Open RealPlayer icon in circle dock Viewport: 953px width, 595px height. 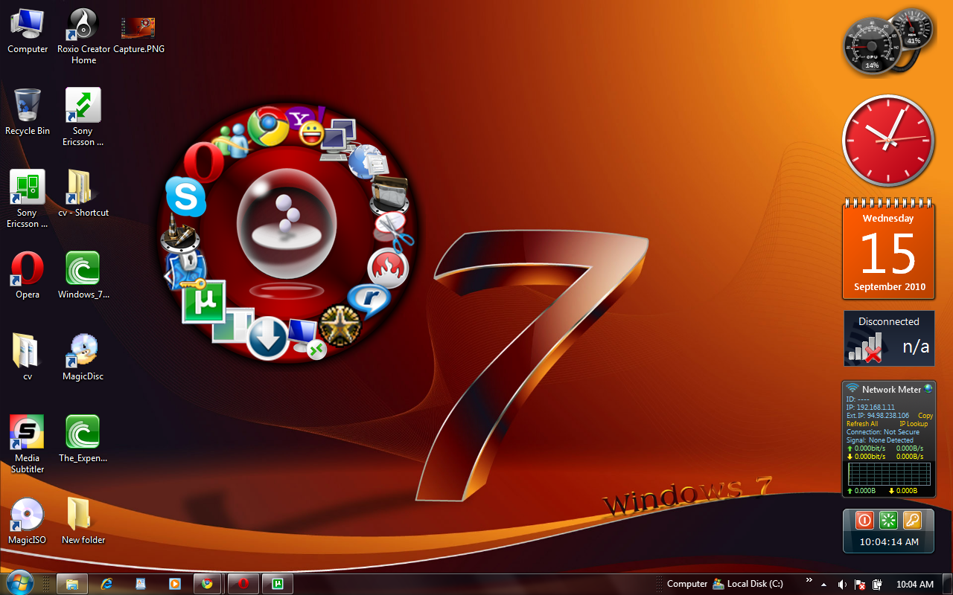coord(368,303)
